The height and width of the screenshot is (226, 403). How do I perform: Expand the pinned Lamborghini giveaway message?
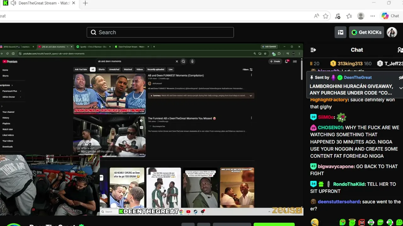[400, 88]
